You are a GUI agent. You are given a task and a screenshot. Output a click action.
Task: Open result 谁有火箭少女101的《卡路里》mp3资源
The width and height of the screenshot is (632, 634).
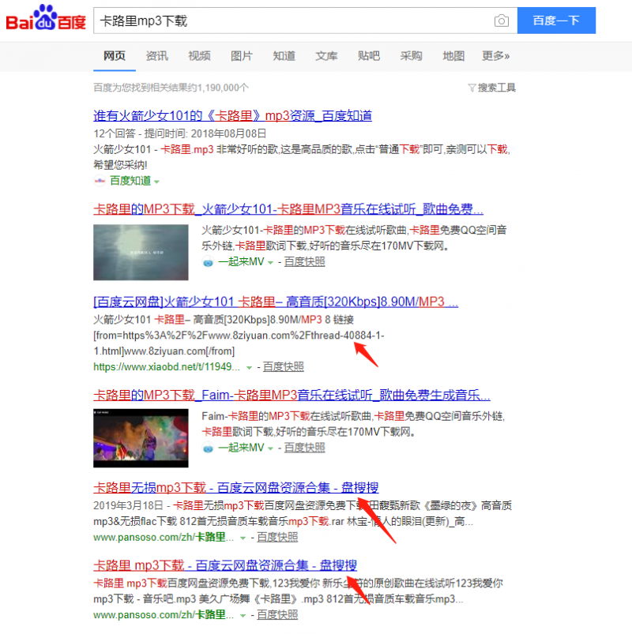(232, 115)
